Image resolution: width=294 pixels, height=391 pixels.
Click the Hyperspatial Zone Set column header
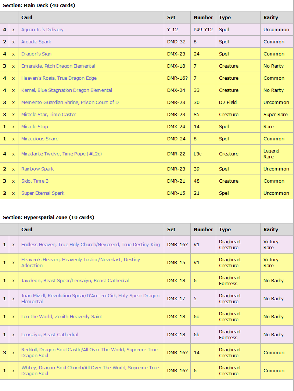(177, 229)
